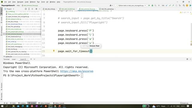192x108 pixels.
Task: Run the selected Python test configuration
Action: [149, 5]
